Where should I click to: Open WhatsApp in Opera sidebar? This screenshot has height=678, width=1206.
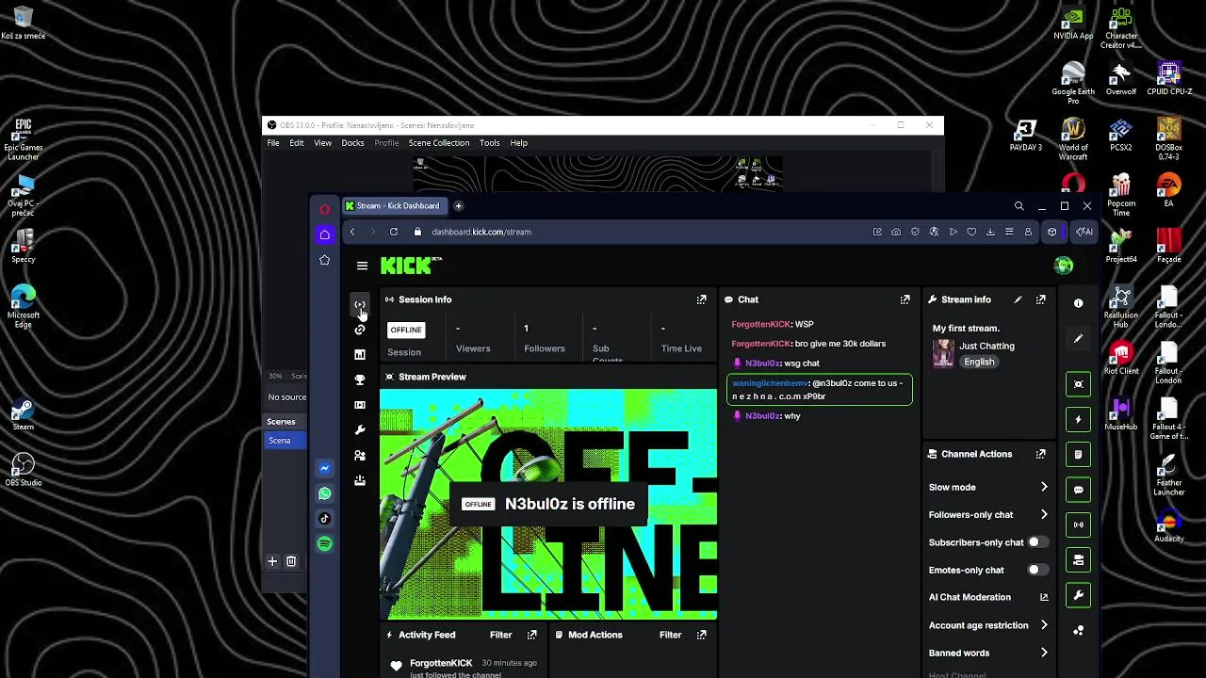[325, 493]
